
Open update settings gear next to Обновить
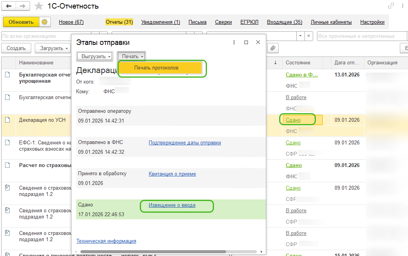tap(45, 22)
